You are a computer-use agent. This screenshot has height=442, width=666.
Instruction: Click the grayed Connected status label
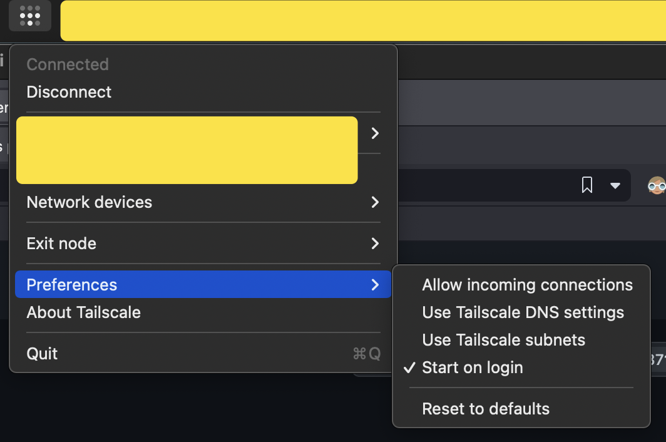tap(68, 64)
